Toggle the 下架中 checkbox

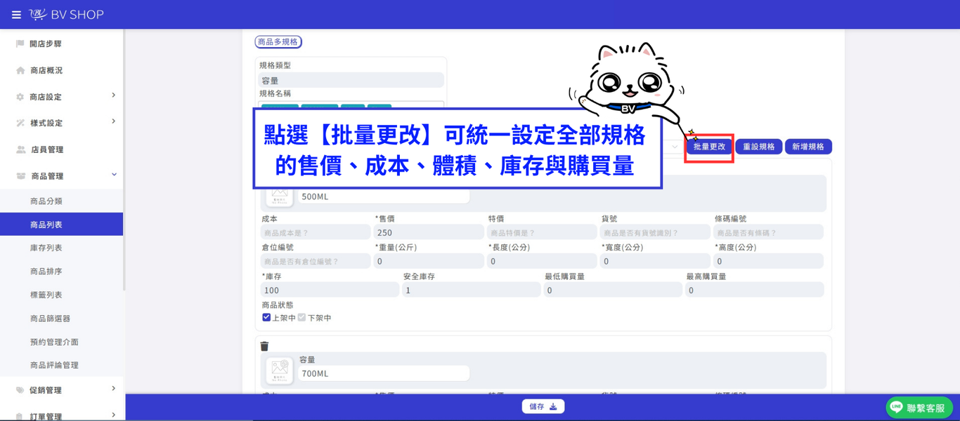301,317
